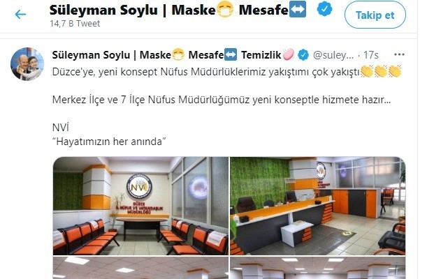
Task: Click the soap emoji after Temizlik
Action: [288, 54]
